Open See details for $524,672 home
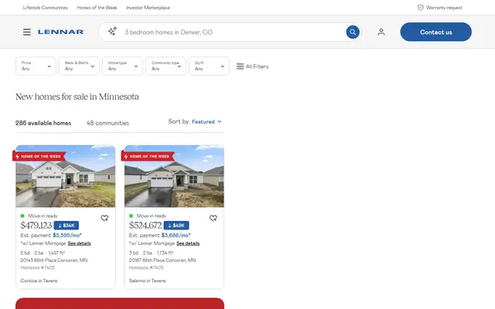495x309 pixels. (188, 243)
